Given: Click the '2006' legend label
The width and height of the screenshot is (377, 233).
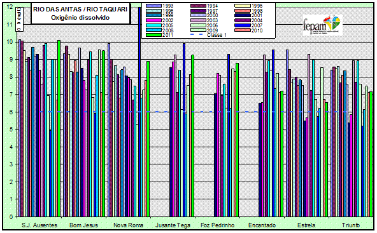Looking at the screenshot, I should [x=212, y=25].
